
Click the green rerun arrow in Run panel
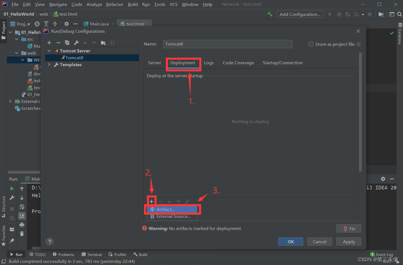point(12,189)
